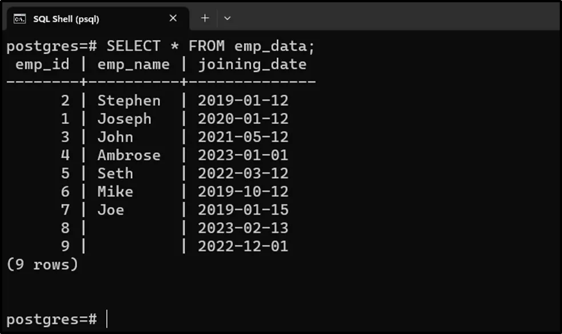Click the name Mike in results
The width and height of the screenshot is (562, 334).
click(x=115, y=192)
